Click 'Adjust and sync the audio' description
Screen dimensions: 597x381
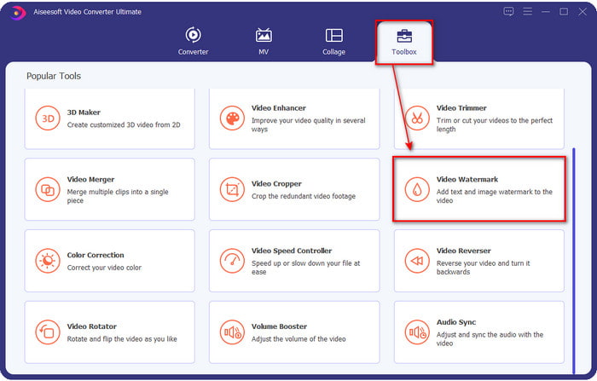(490, 338)
